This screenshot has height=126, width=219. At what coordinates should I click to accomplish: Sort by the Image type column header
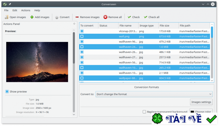[148, 25]
